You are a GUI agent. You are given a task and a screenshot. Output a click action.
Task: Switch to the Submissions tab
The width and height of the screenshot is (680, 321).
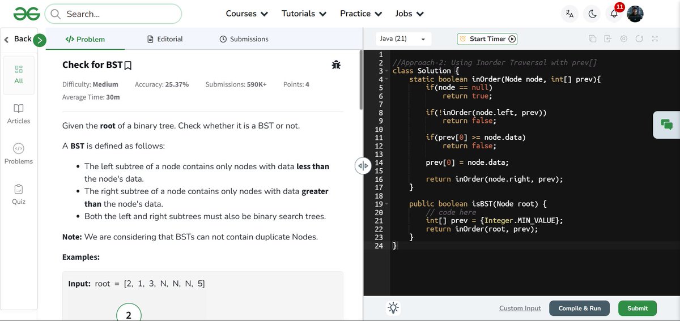(244, 39)
